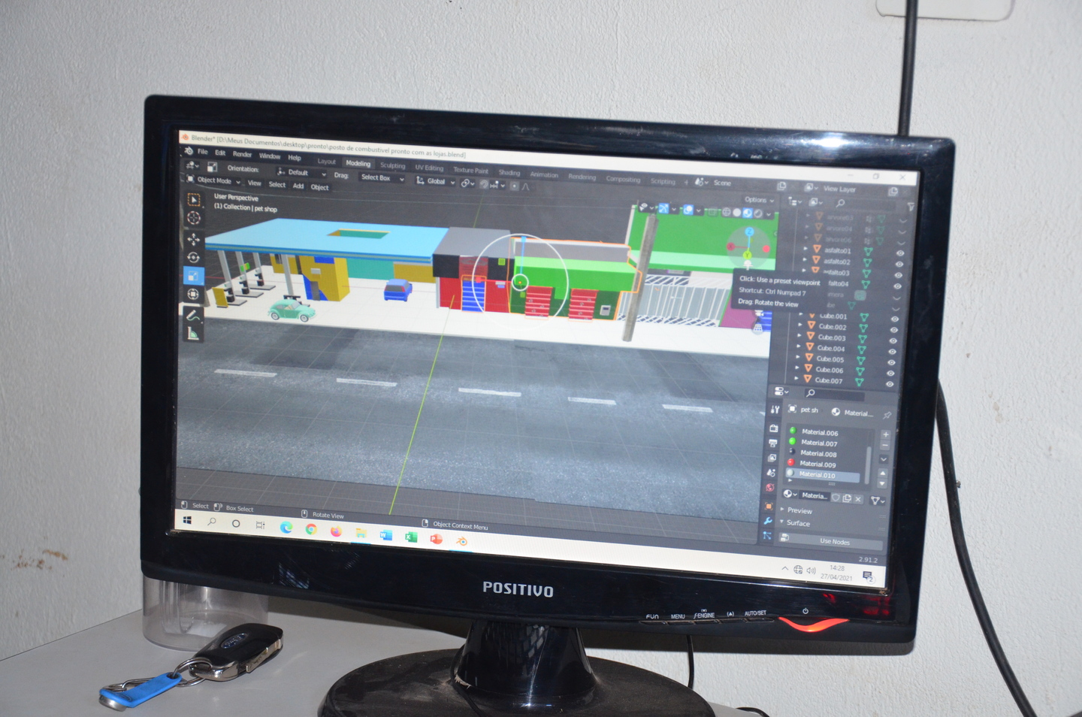Choose the Move tool
1082x717 pixels.
tap(194, 239)
